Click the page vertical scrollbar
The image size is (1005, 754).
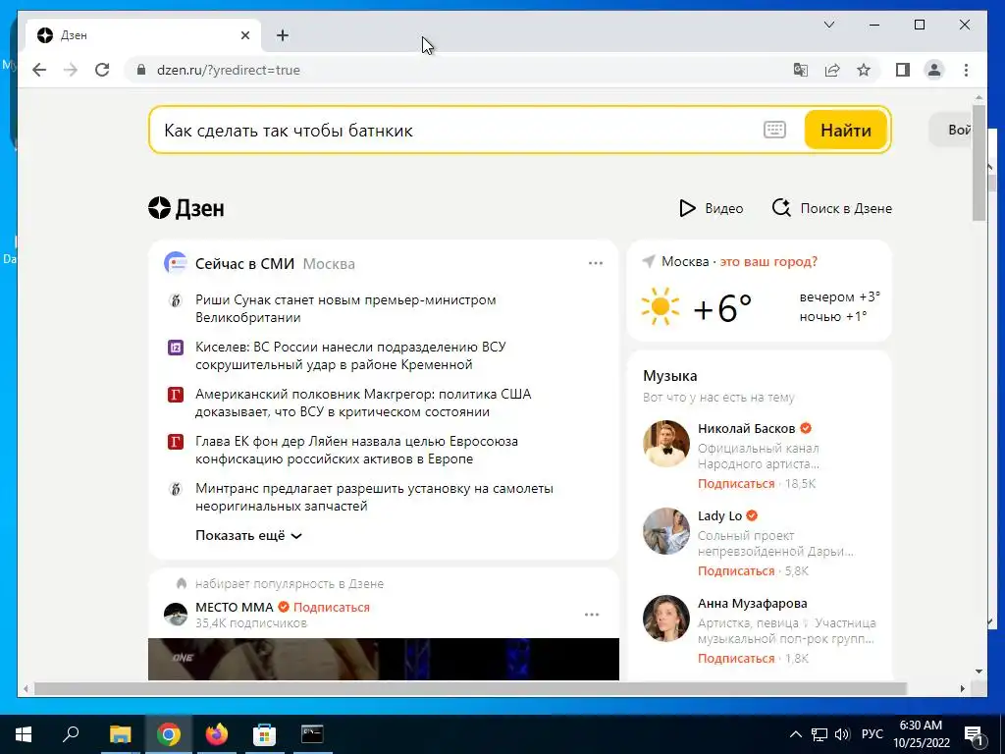coord(979,163)
